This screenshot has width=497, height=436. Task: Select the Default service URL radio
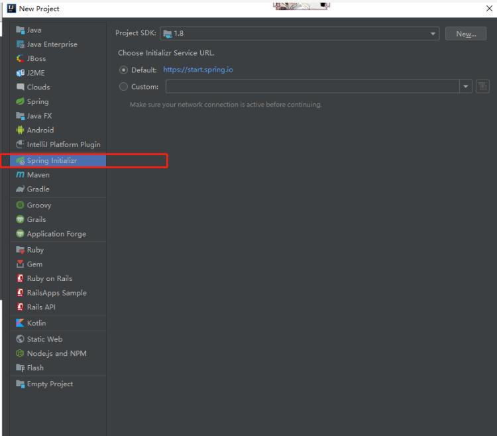point(123,70)
